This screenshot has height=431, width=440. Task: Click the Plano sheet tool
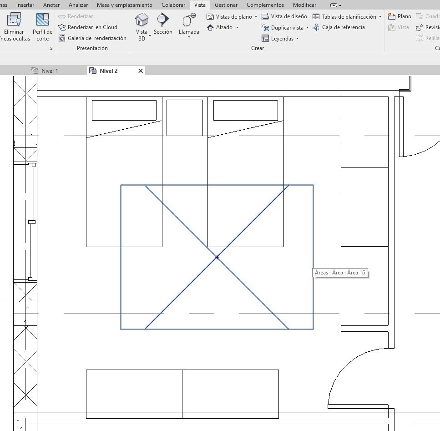[x=400, y=16]
